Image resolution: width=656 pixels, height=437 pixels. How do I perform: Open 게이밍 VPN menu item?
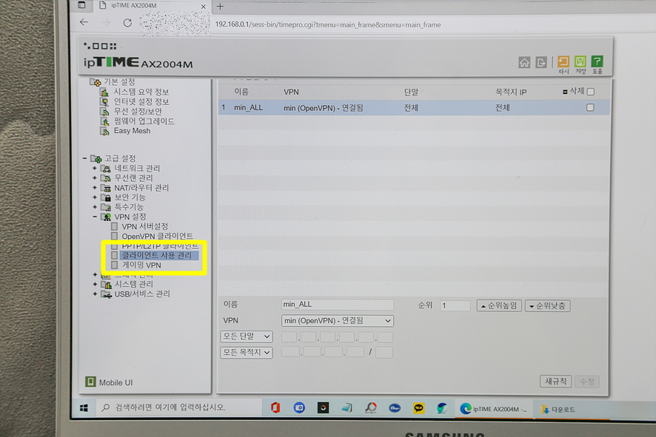(x=141, y=265)
